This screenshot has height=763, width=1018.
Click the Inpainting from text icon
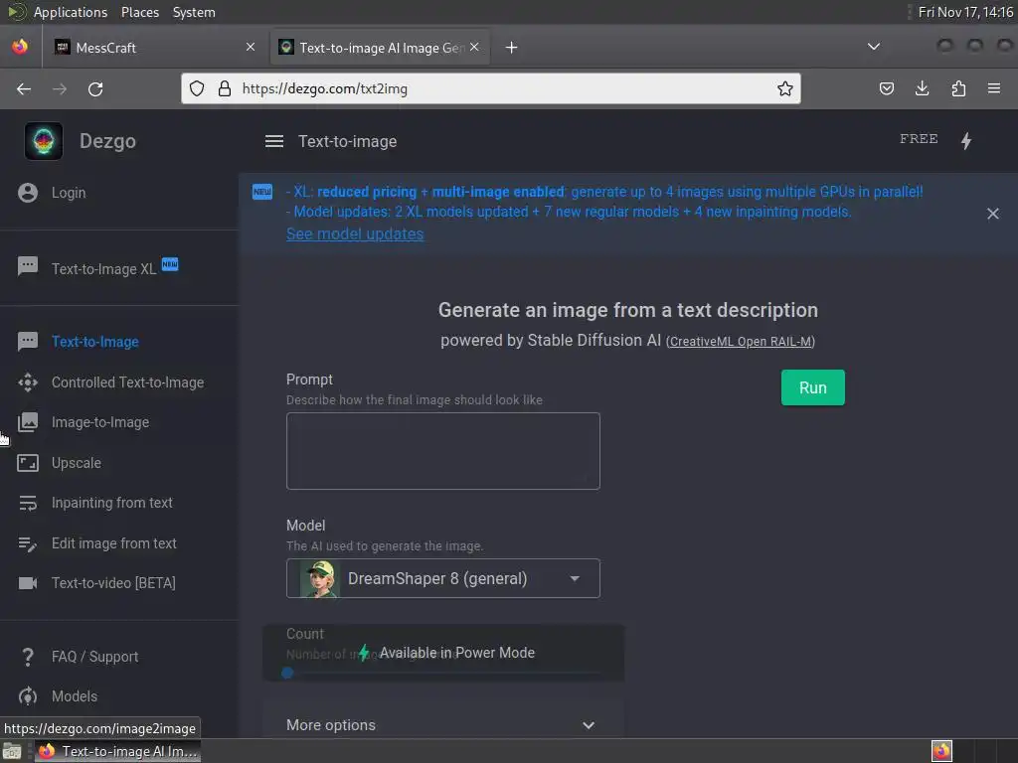(28, 503)
